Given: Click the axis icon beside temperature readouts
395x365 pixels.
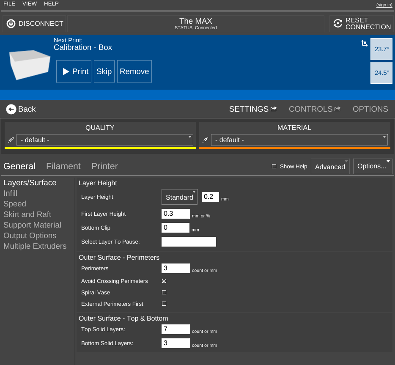Looking at the screenshot, I should [x=364, y=43].
